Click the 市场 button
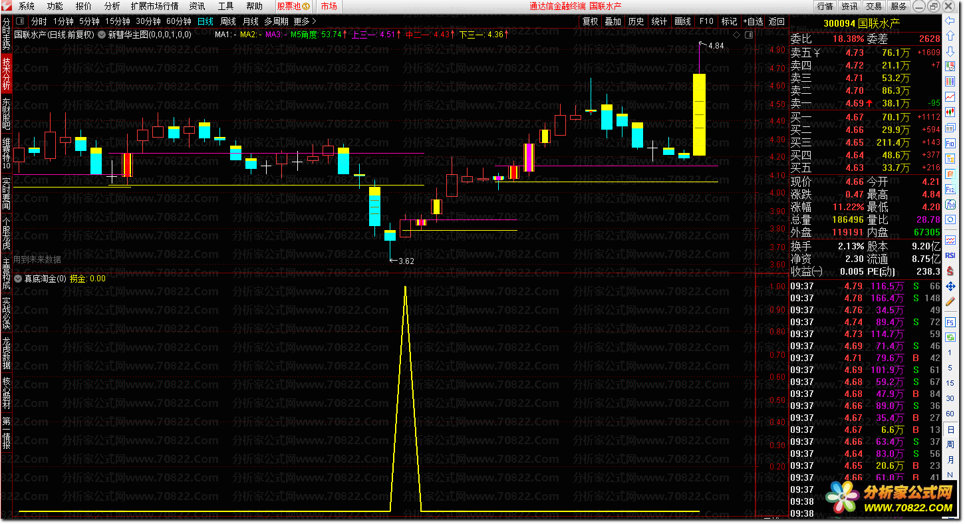This screenshot has height=524, width=965. tap(329, 6)
